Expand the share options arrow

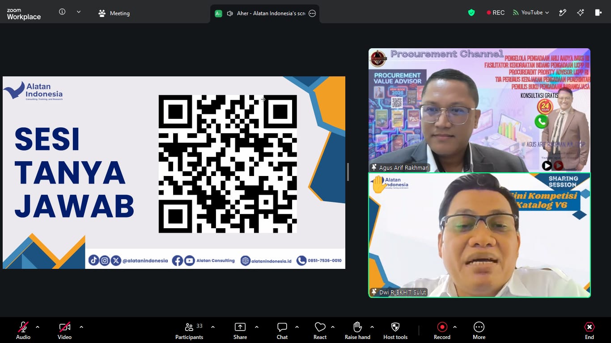click(257, 327)
